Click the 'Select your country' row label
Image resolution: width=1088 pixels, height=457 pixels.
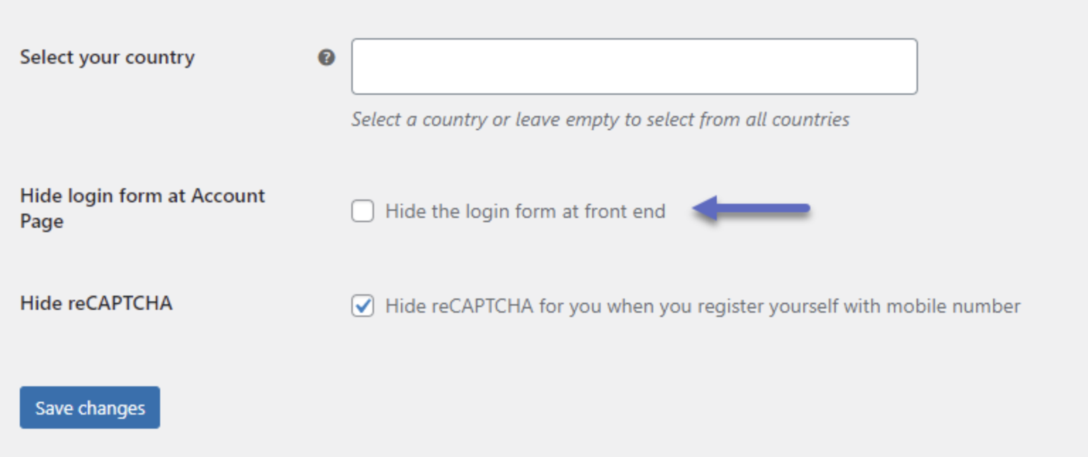[107, 57]
